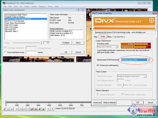Screen dimensions: 158x118
Task: Click the Stop playback icon in toolbar
Action: [4, 109]
